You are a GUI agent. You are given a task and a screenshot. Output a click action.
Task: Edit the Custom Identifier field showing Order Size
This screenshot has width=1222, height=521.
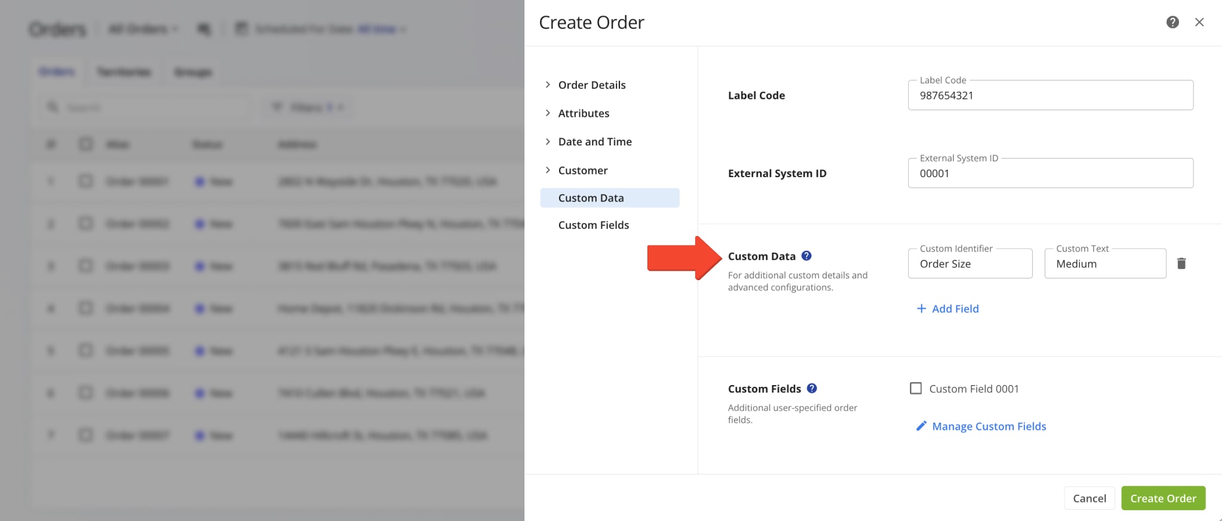970,263
